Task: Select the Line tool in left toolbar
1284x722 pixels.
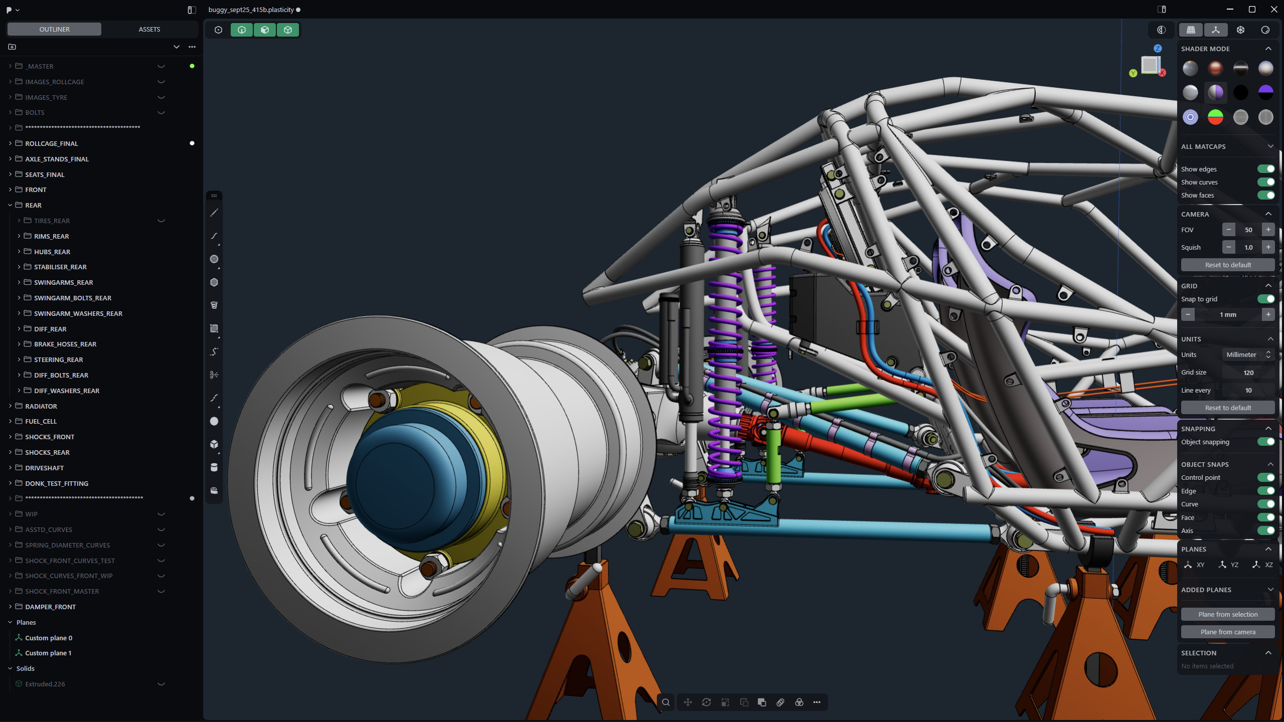Action: pos(214,213)
